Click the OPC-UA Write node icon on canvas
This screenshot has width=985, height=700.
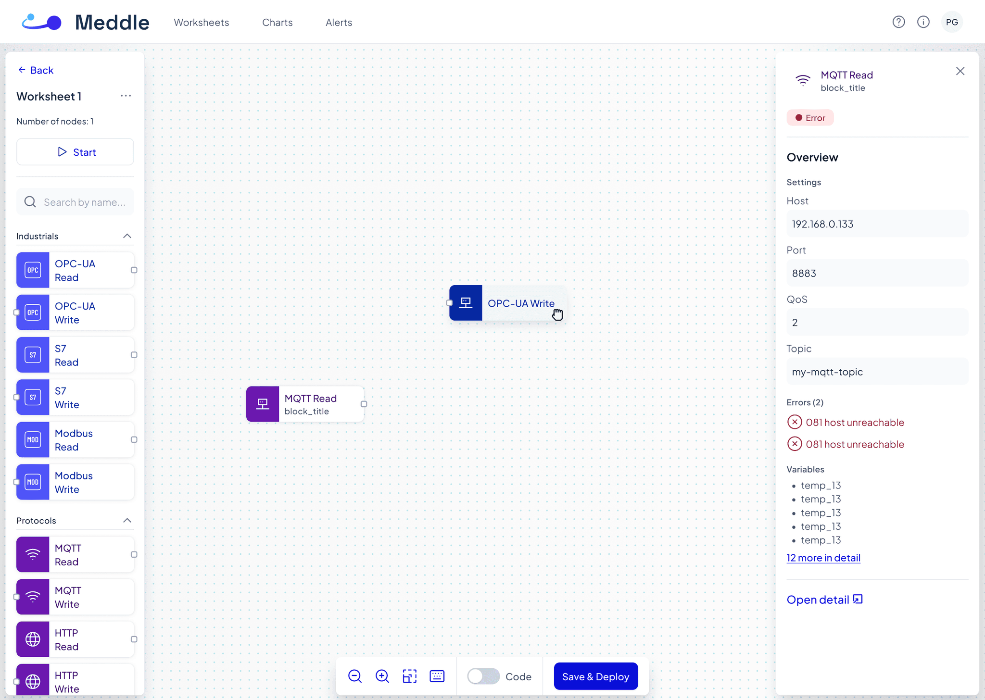click(x=466, y=303)
